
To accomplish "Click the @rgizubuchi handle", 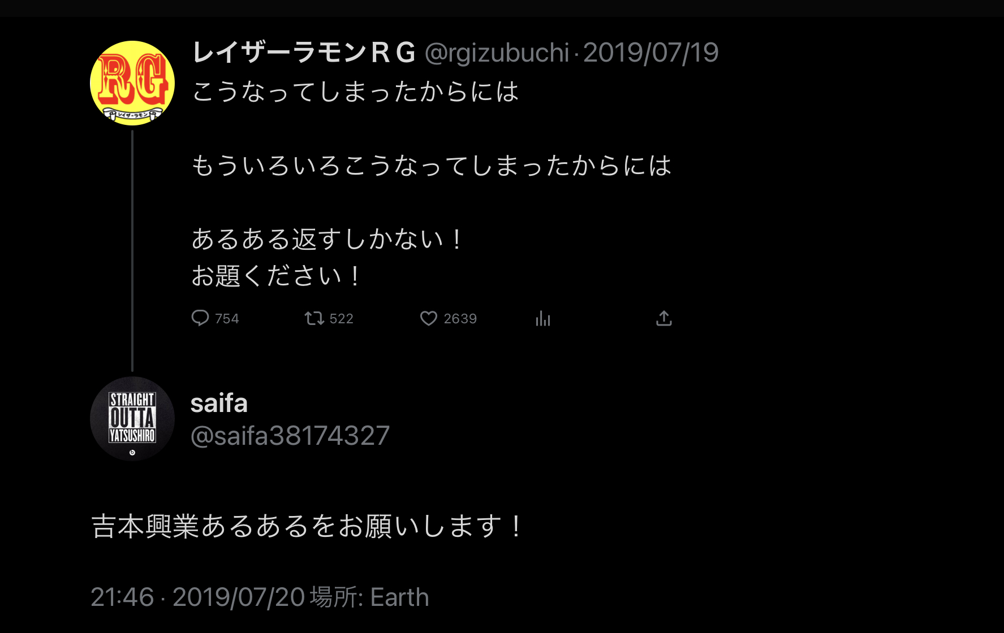I will click(496, 53).
